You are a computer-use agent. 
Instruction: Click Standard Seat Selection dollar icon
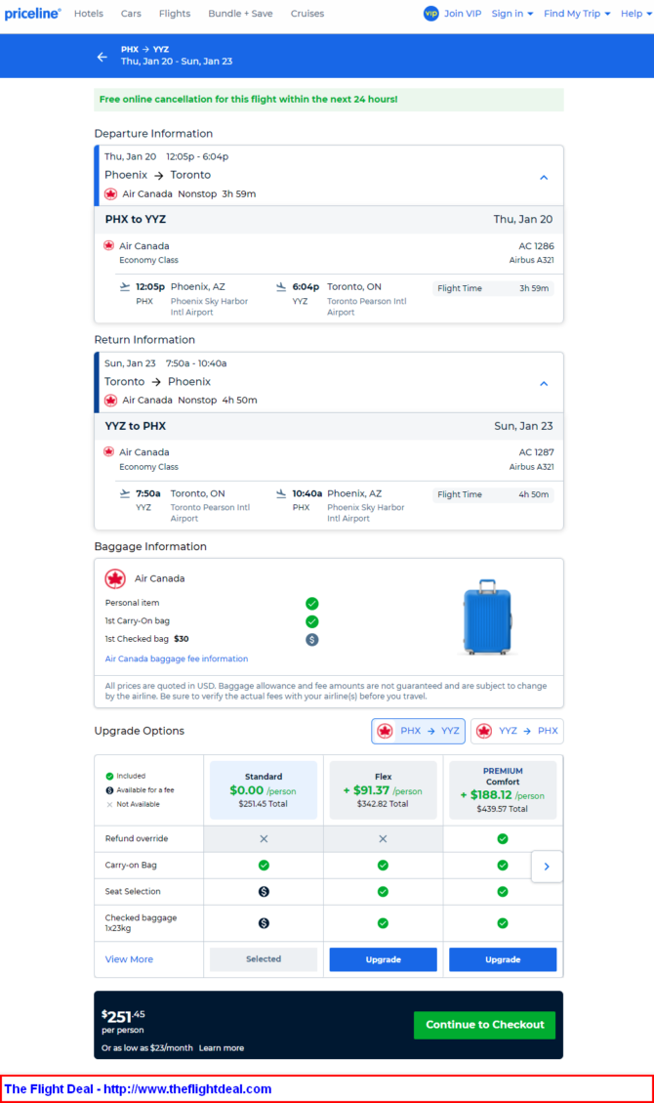264,891
